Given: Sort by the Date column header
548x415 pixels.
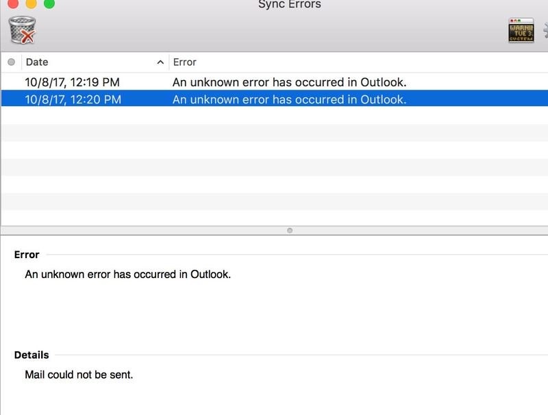Looking at the screenshot, I should (37, 62).
